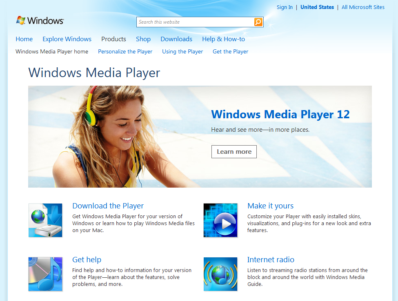The height and width of the screenshot is (301, 398).
Task: Click the 'Windows Media Player' page title
Action: 94,73
